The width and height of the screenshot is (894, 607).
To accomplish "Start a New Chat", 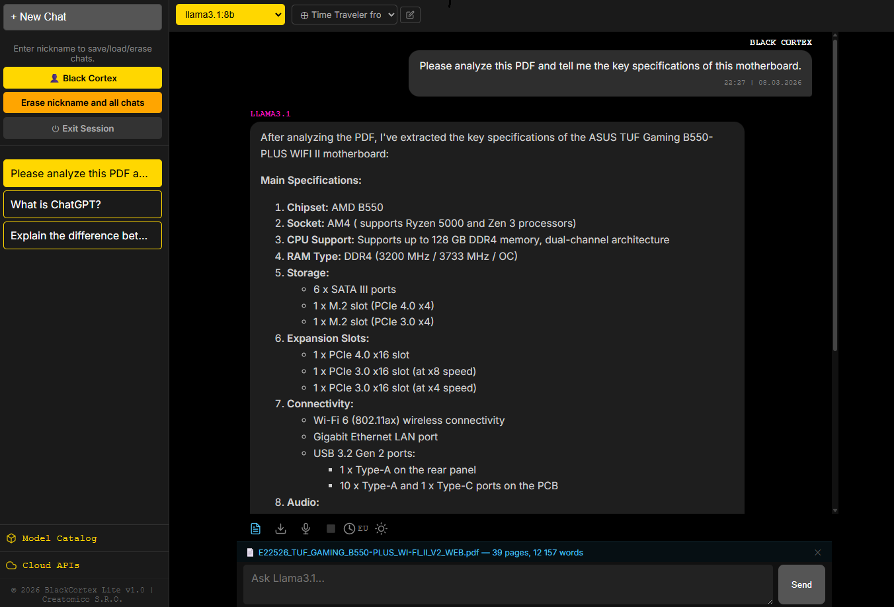I will (x=83, y=17).
